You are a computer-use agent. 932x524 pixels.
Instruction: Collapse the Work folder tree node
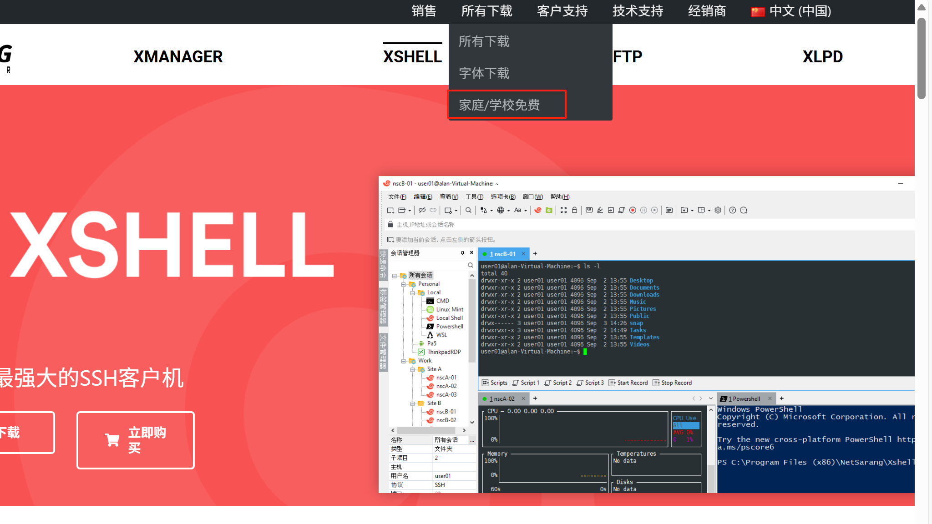403,361
